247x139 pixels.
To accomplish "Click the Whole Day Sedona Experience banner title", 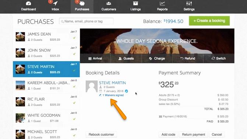I will [157, 41].
